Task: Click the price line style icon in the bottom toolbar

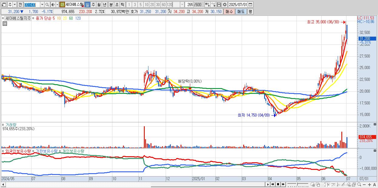Action: [x=333, y=184]
